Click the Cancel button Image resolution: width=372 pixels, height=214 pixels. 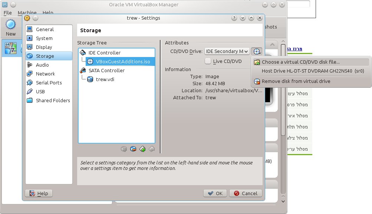[x=246, y=193]
